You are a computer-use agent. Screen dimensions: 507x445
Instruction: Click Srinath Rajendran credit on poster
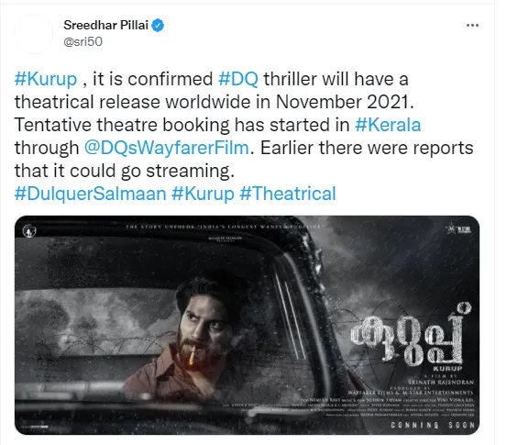441,383
